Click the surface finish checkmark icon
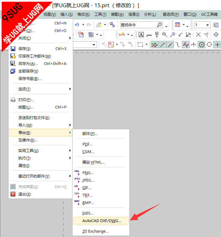221x237 pixels. click(180, 35)
